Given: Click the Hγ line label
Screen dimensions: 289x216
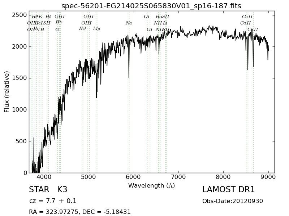Looking at the screenshot, I should click(59, 22).
